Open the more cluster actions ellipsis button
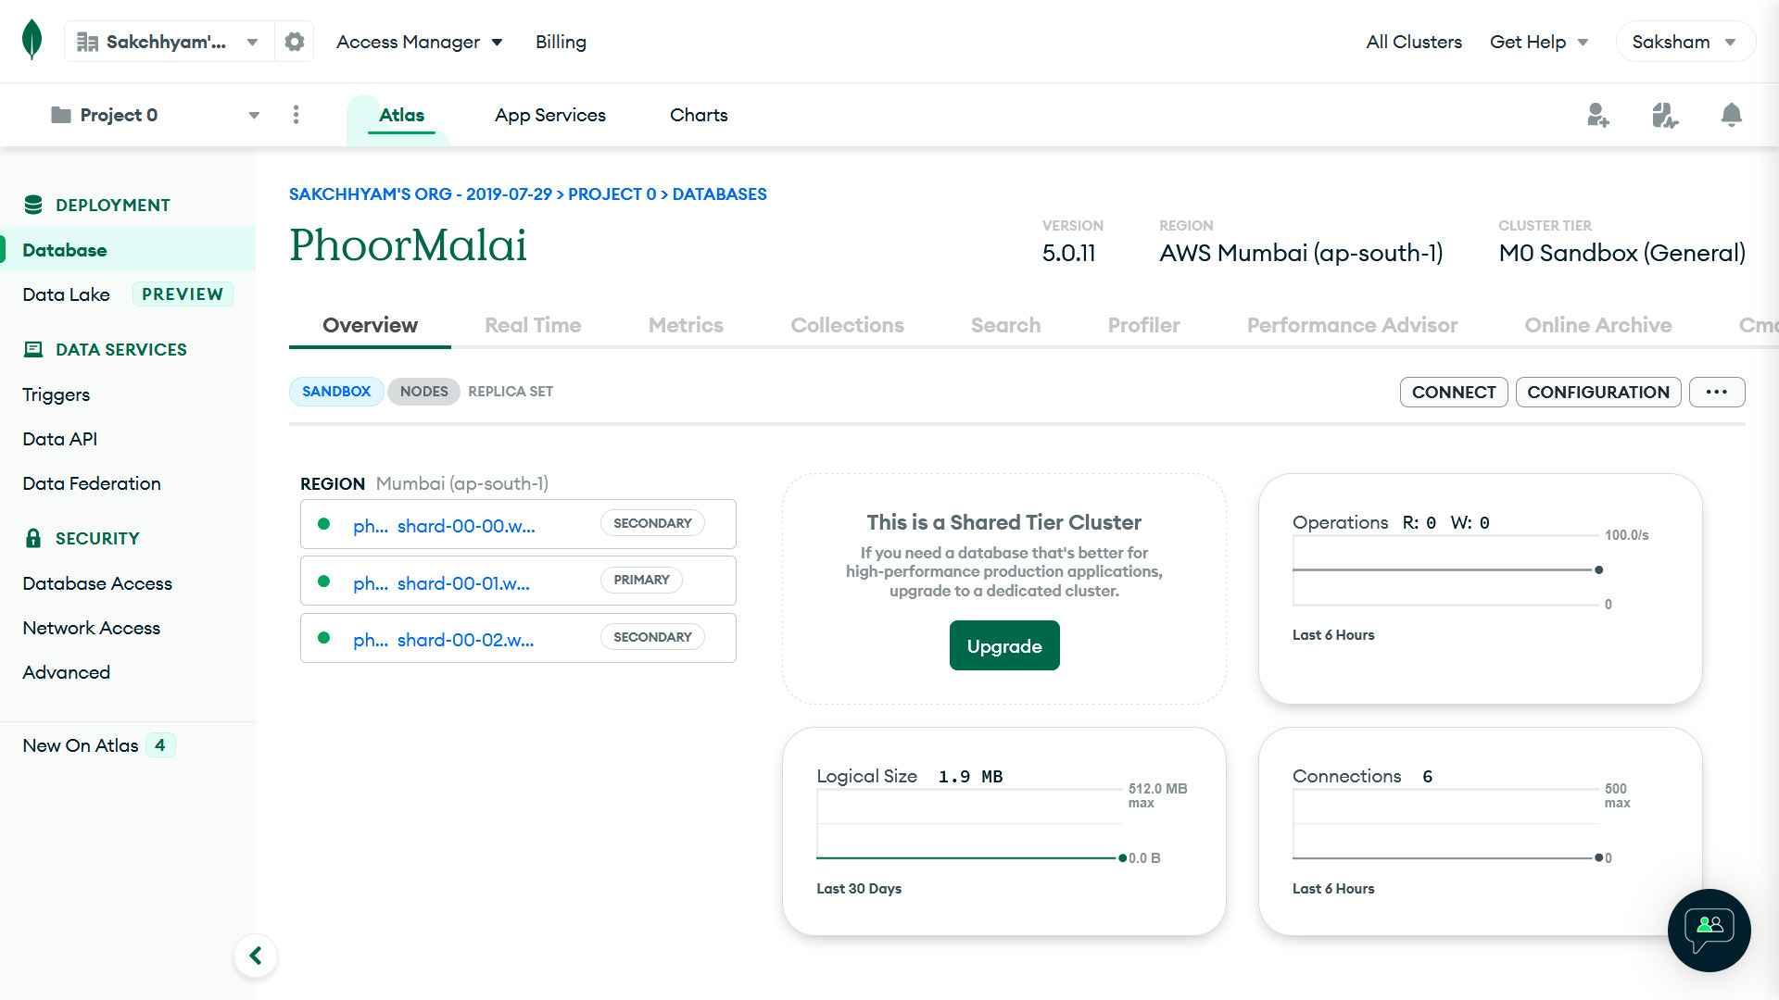Image resolution: width=1779 pixels, height=1000 pixels. tap(1716, 392)
